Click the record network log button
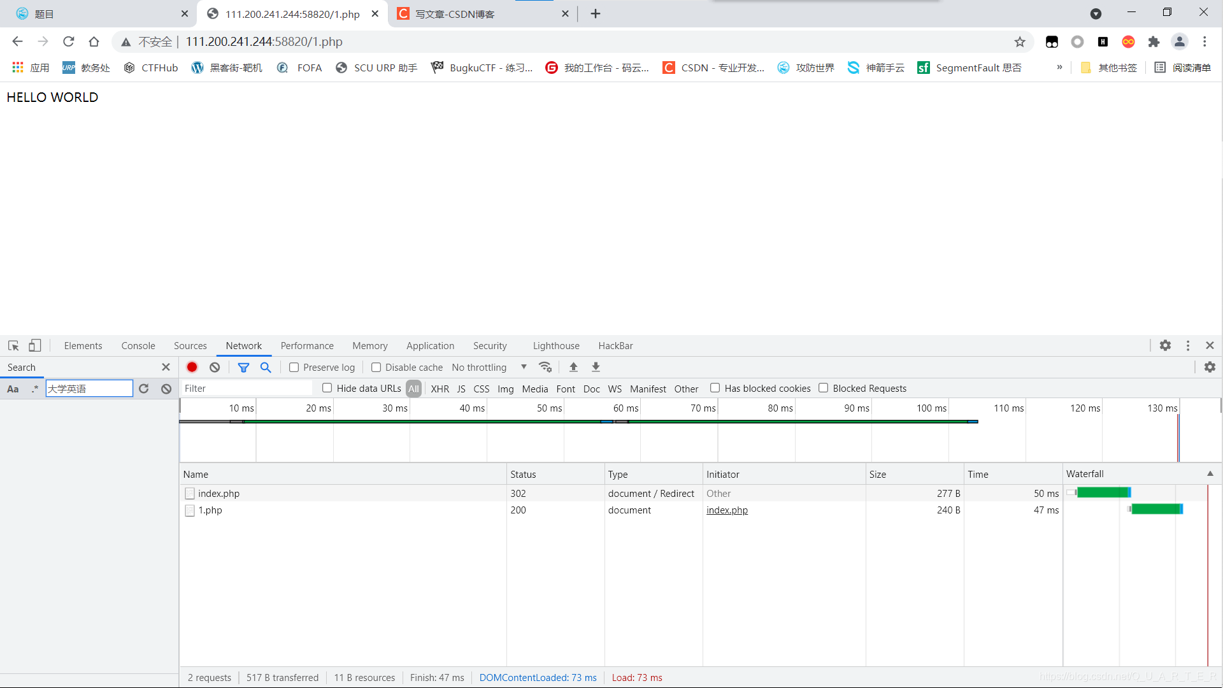 coord(192,367)
